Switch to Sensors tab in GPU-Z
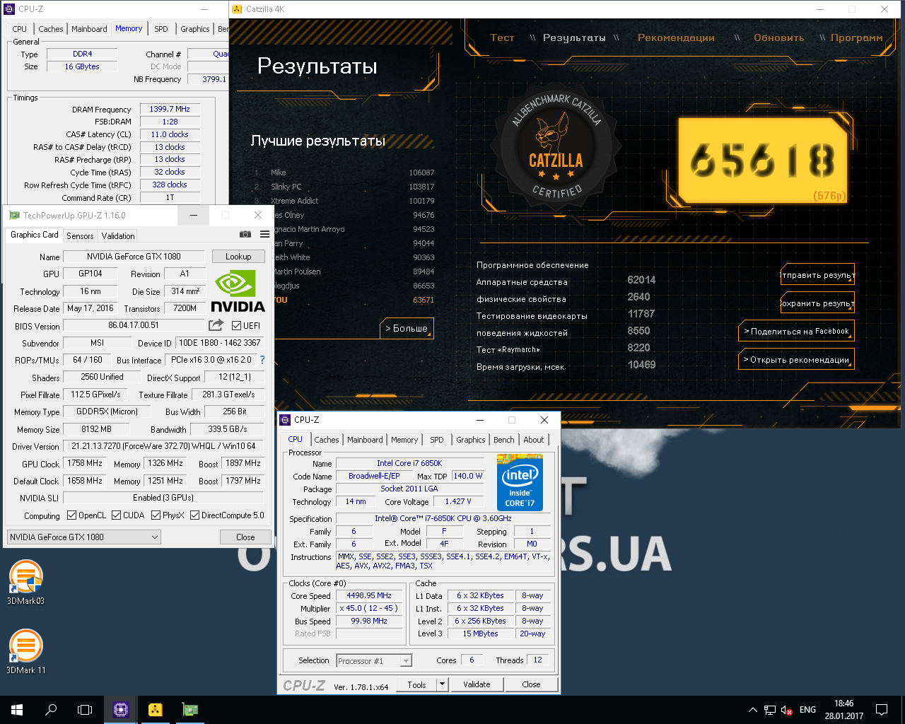 pyautogui.click(x=80, y=236)
